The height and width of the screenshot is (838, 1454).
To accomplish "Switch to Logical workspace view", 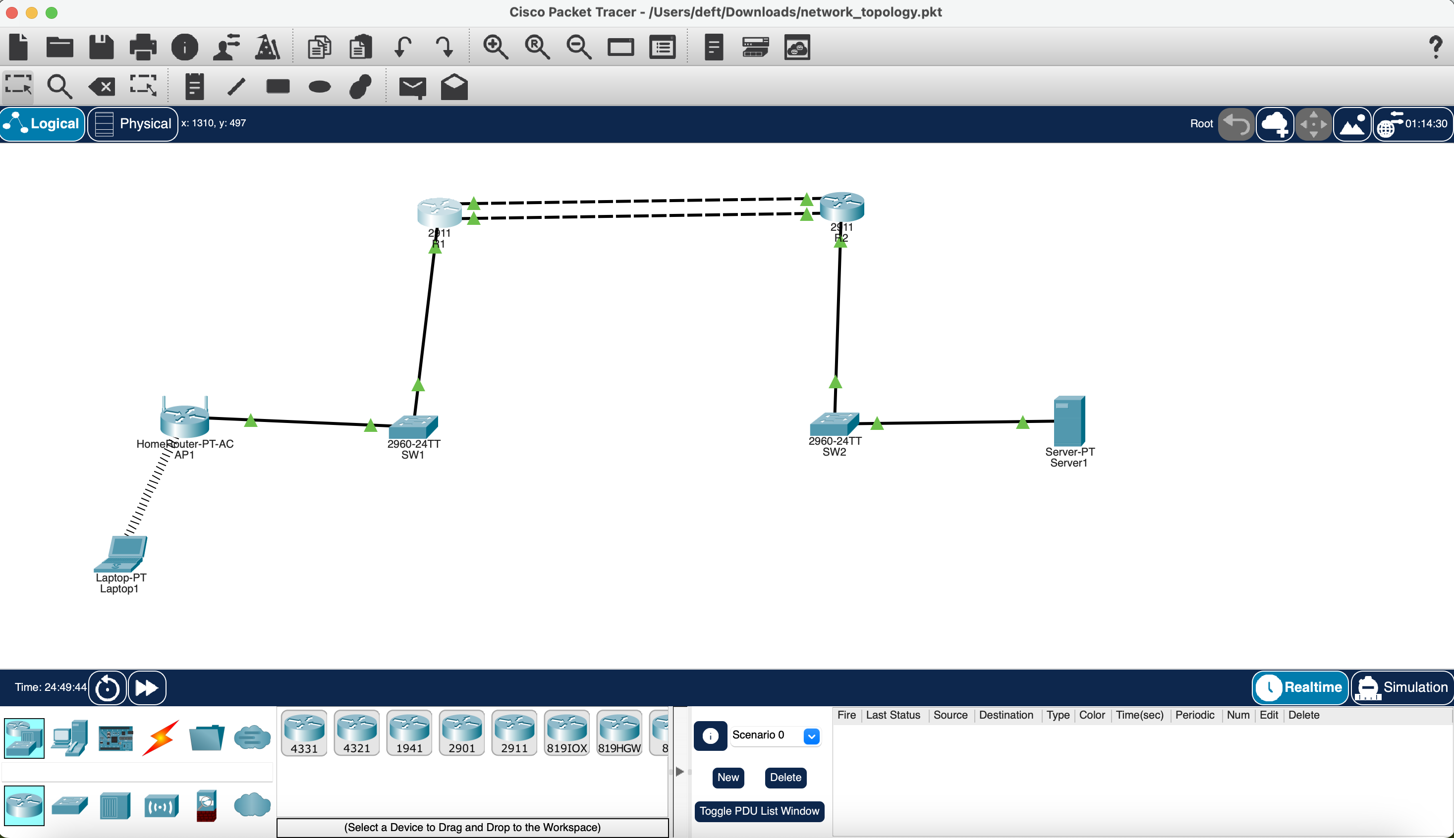I will click(43, 124).
